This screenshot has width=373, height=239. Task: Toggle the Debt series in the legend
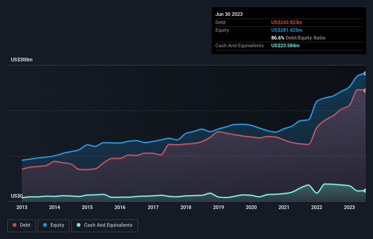point(21,225)
